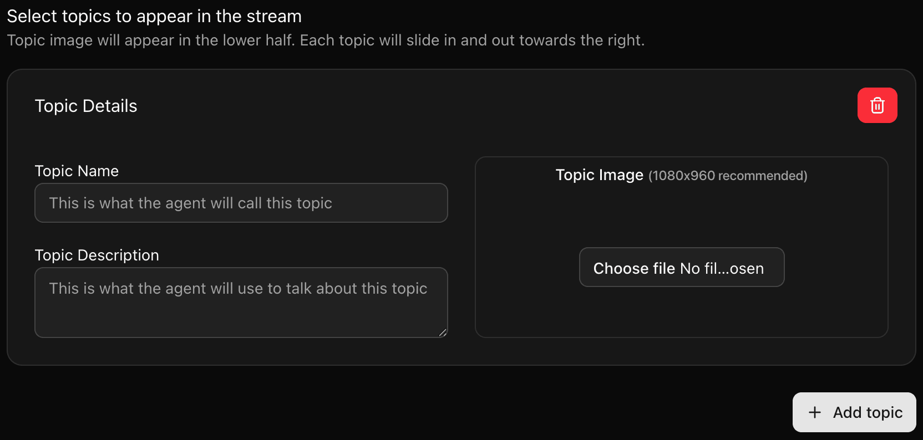This screenshot has width=923, height=440.
Task: Open the file picker under Topic Image
Action: (x=681, y=268)
